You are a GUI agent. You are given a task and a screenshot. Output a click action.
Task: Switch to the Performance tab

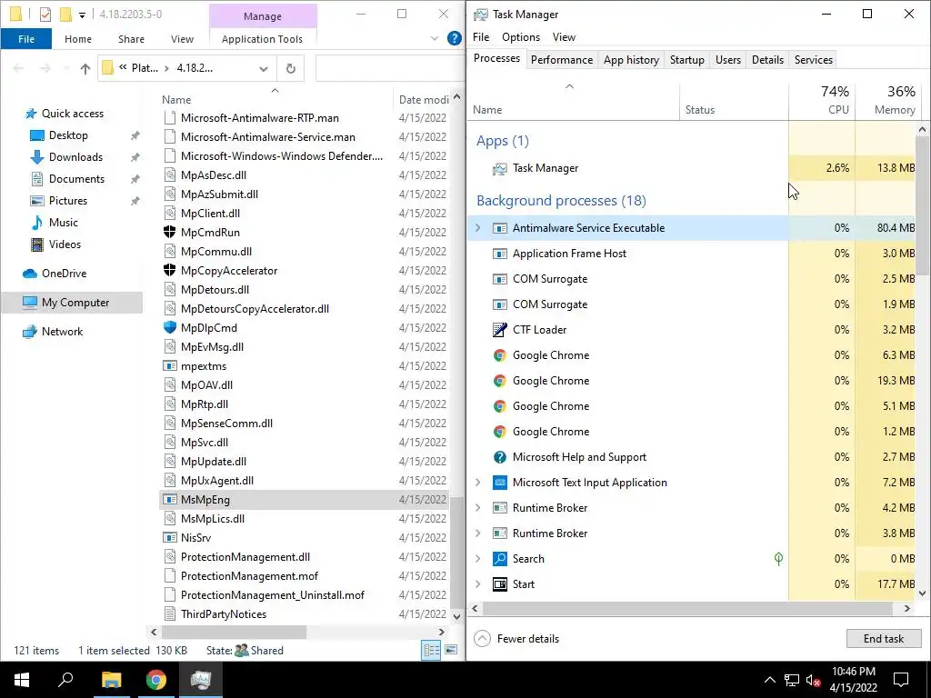561,59
